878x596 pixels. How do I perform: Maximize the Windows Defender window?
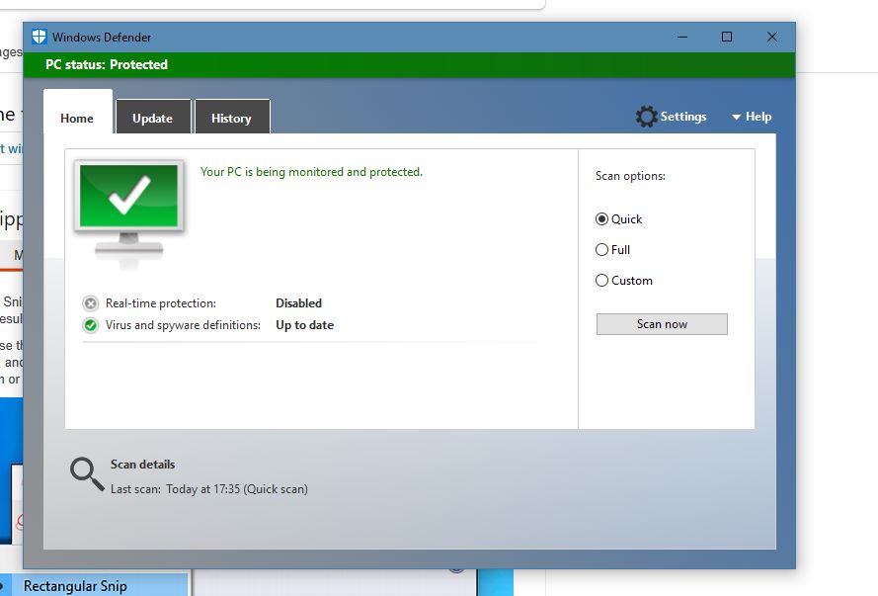coord(727,37)
